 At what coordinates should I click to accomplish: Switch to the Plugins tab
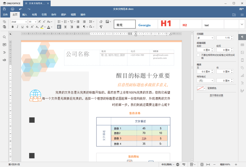[x=83, y=15]
